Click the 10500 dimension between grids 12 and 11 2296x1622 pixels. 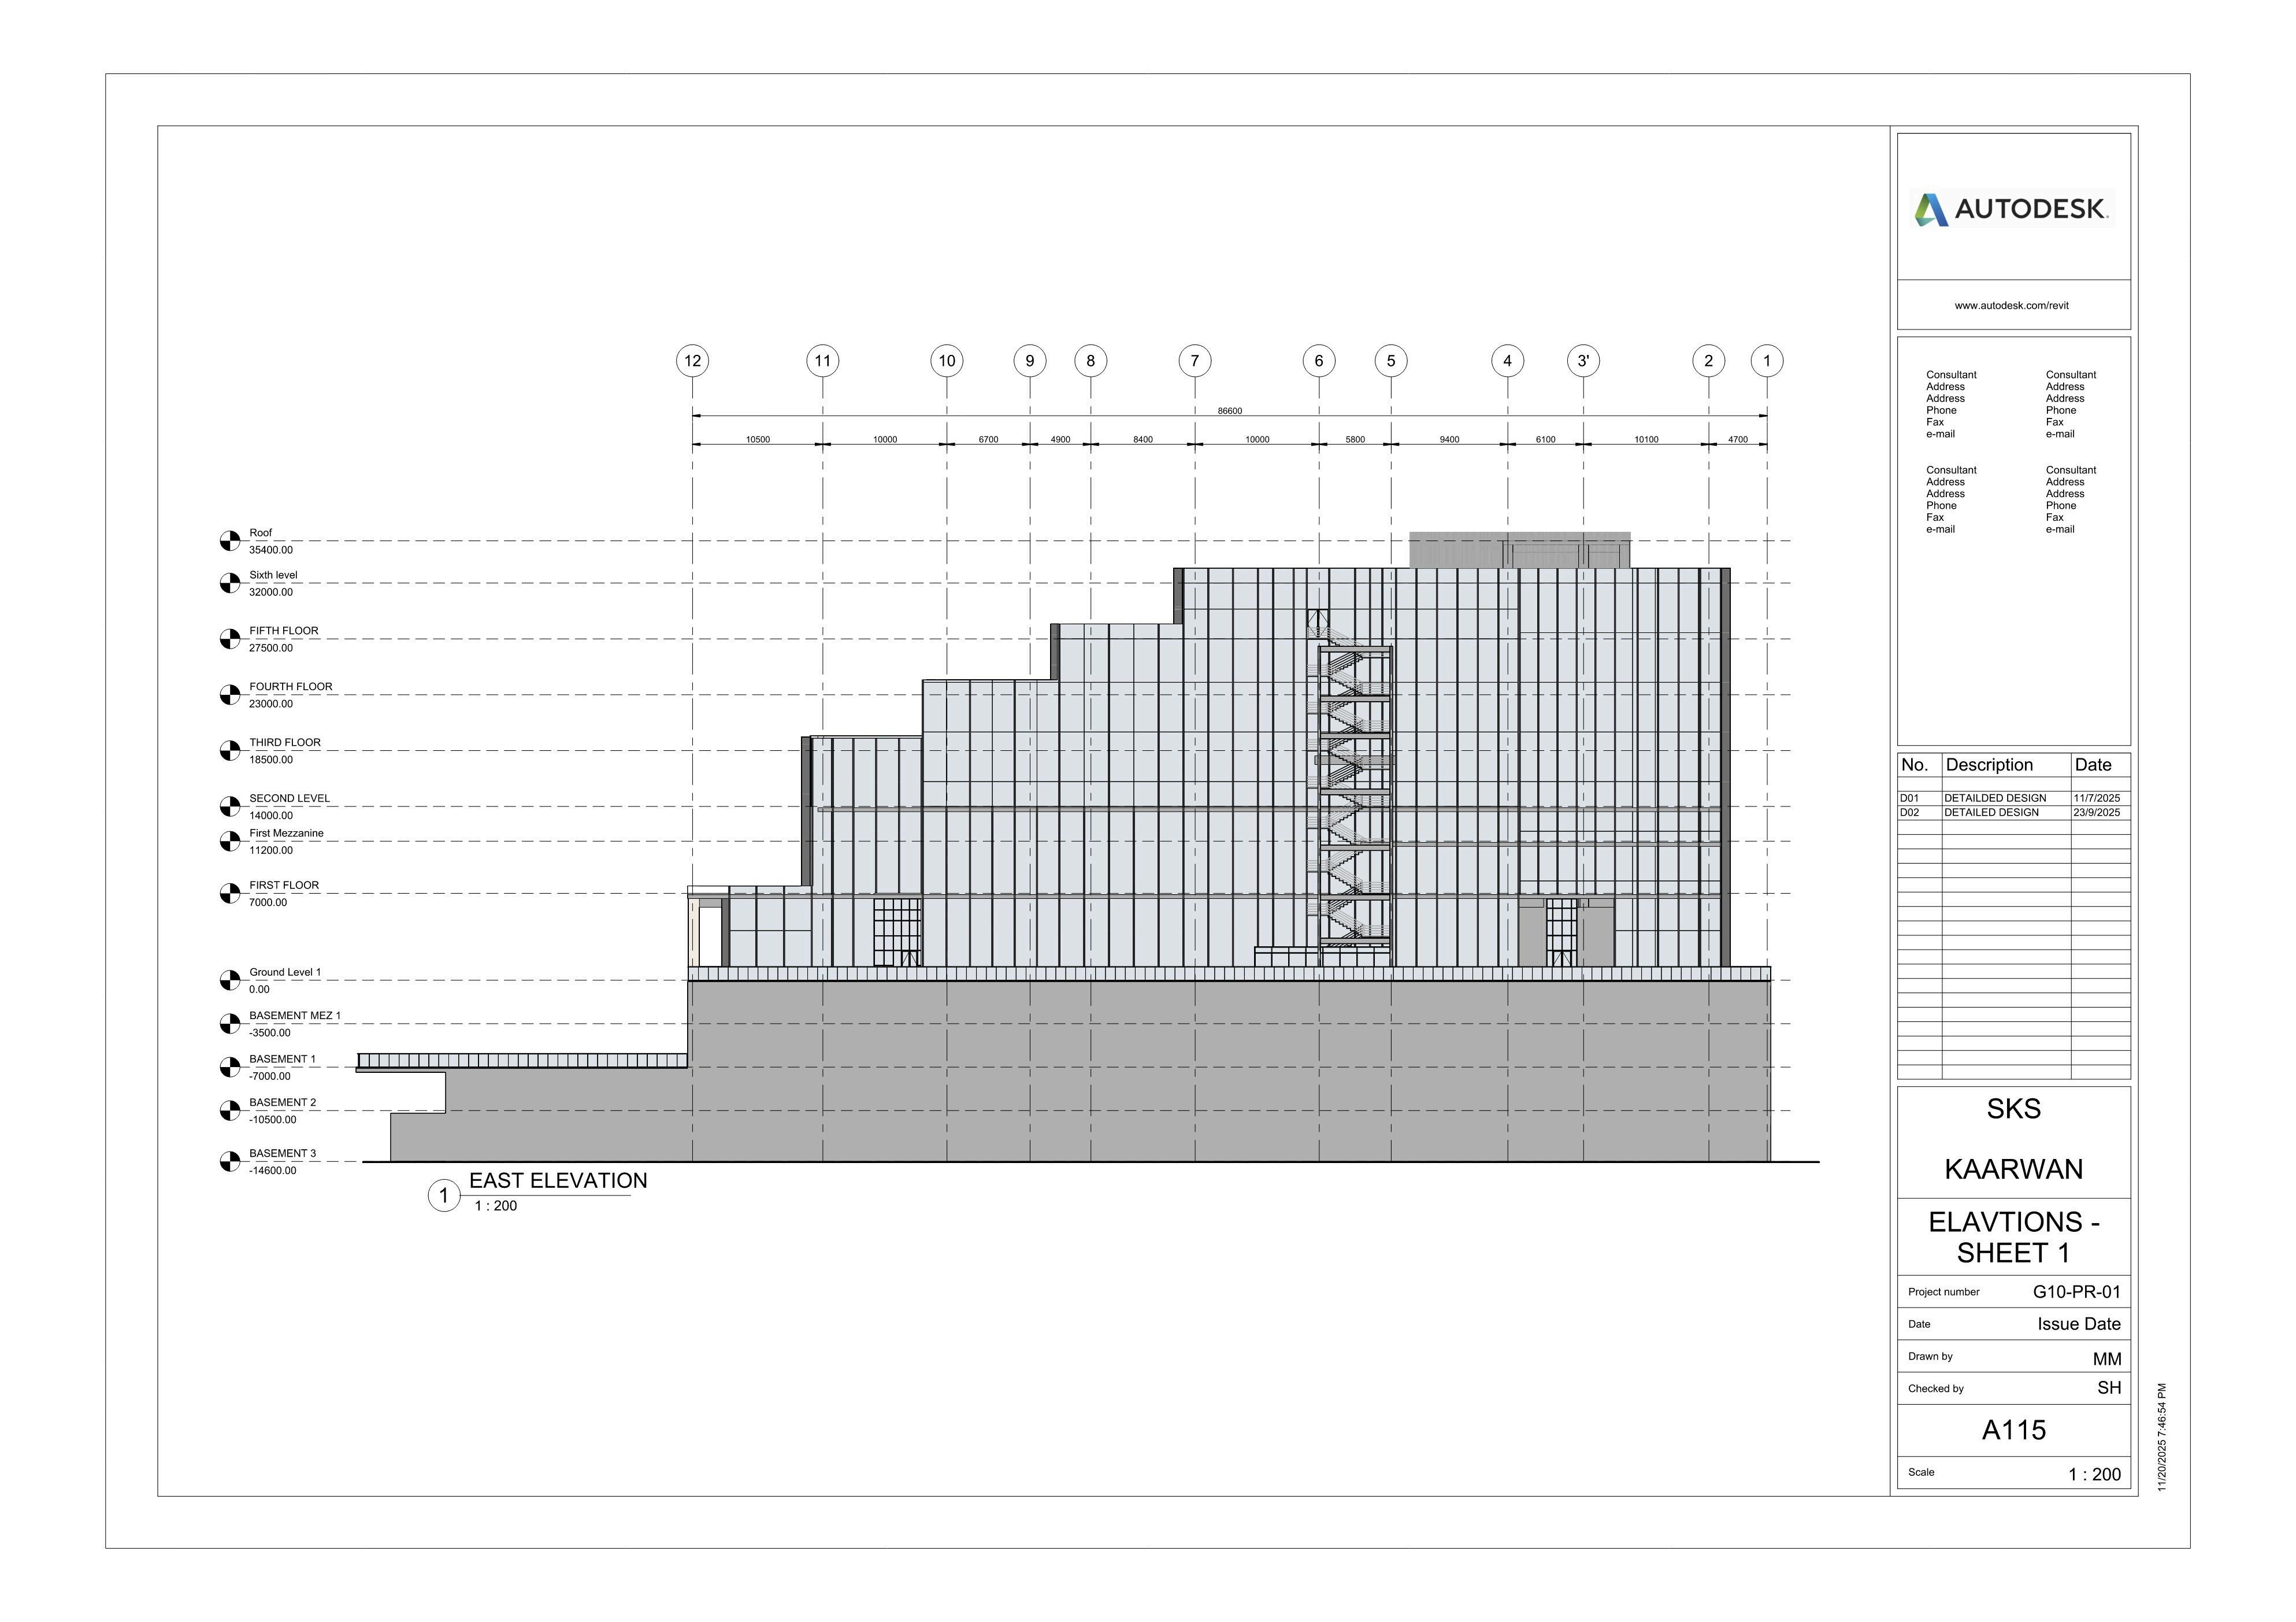pos(758,440)
